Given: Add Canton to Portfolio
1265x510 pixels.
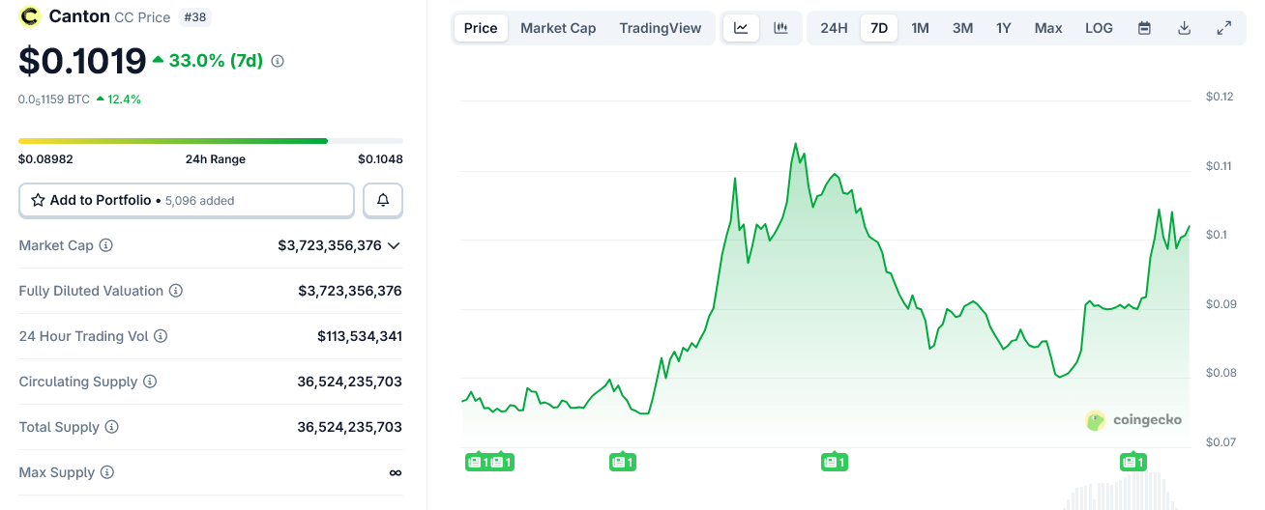Looking at the screenshot, I should tap(187, 200).
